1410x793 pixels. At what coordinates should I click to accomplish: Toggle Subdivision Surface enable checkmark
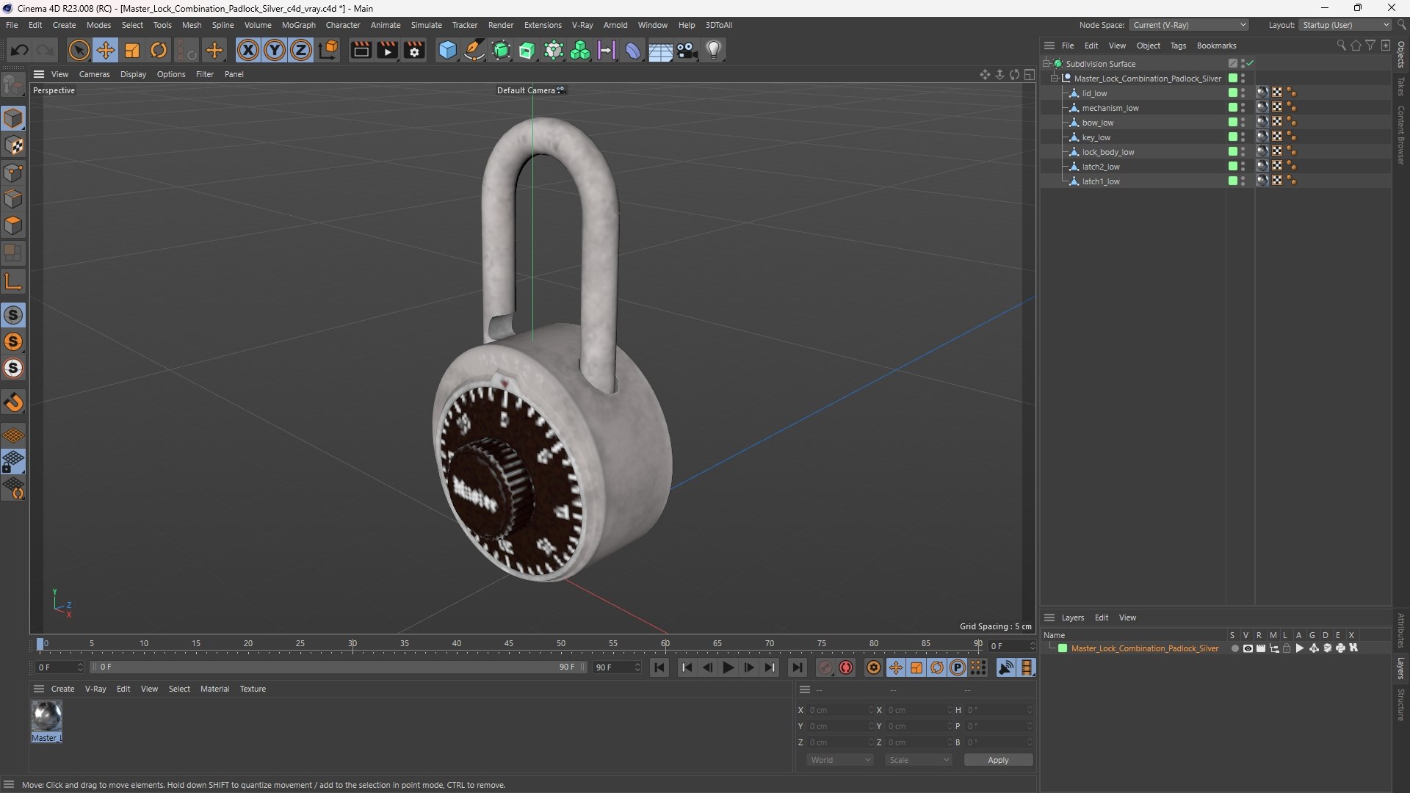click(1250, 64)
